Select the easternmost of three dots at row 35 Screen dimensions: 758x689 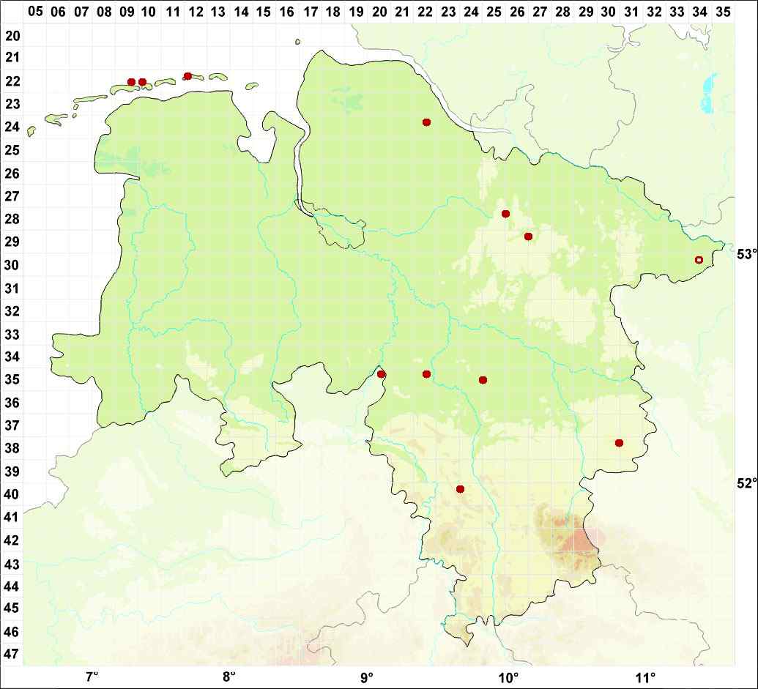click(483, 380)
